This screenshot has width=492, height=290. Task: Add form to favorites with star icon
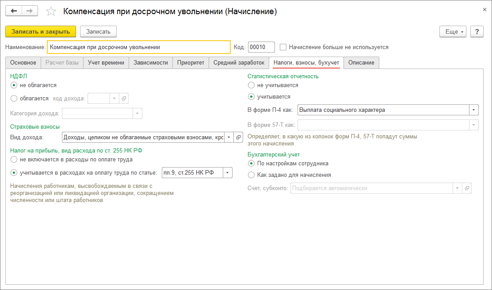click(51, 11)
